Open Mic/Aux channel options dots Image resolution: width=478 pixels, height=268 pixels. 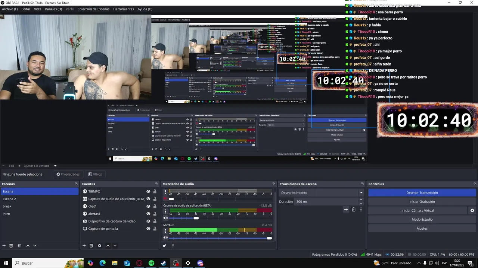(x=166, y=231)
